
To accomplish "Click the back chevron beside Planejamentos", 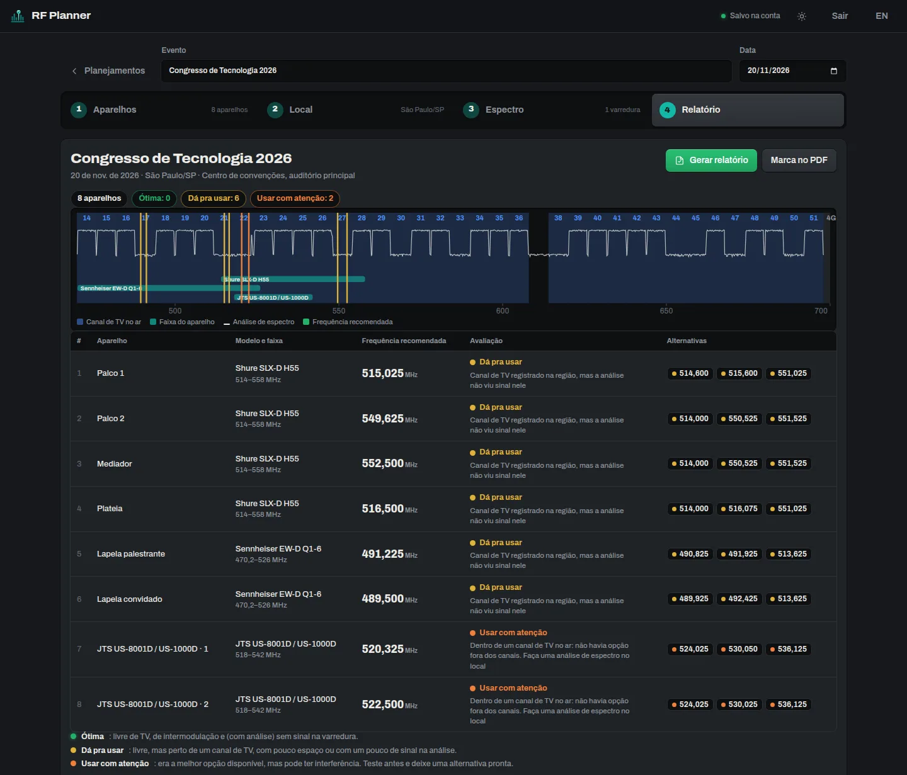I will (74, 71).
